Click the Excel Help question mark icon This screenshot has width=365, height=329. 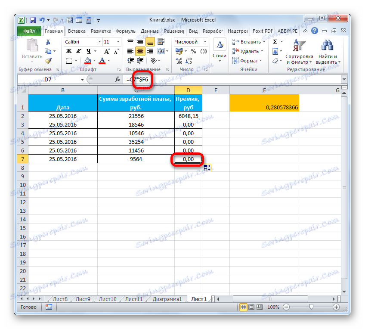(x=315, y=31)
